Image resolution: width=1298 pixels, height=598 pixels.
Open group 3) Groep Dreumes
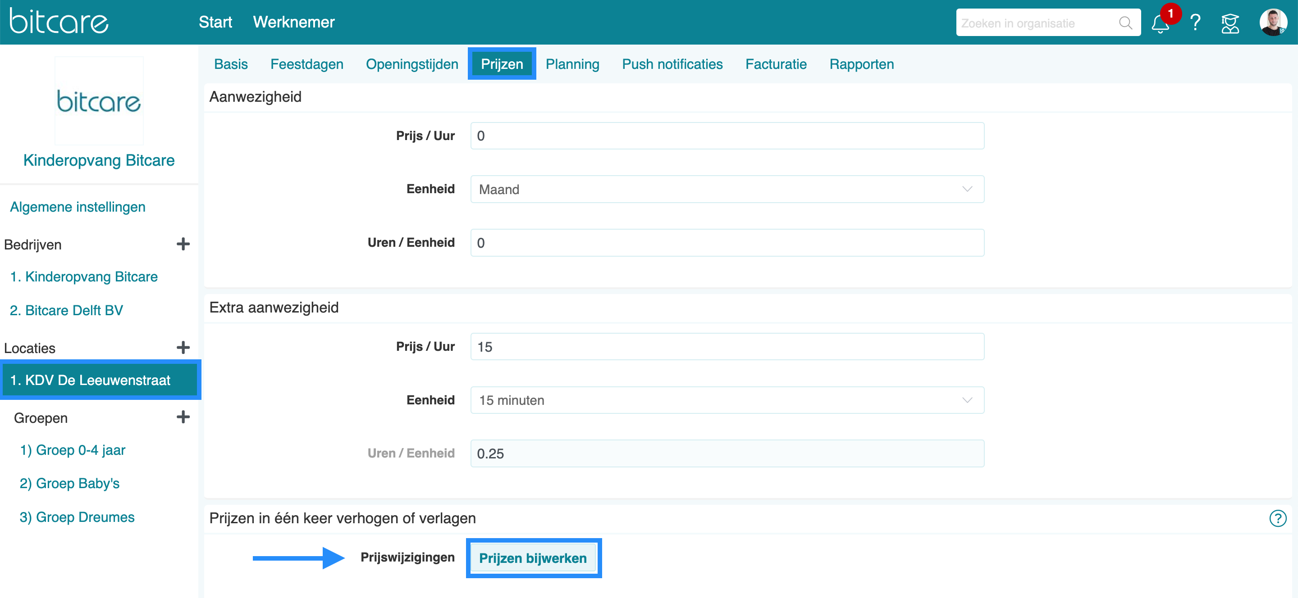click(x=77, y=517)
